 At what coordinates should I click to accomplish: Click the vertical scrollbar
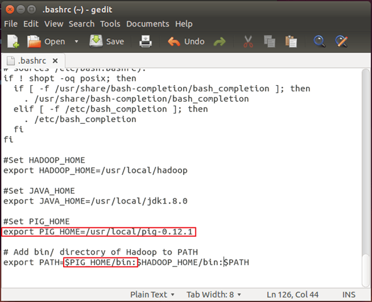pyautogui.click(x=366, y=174)
